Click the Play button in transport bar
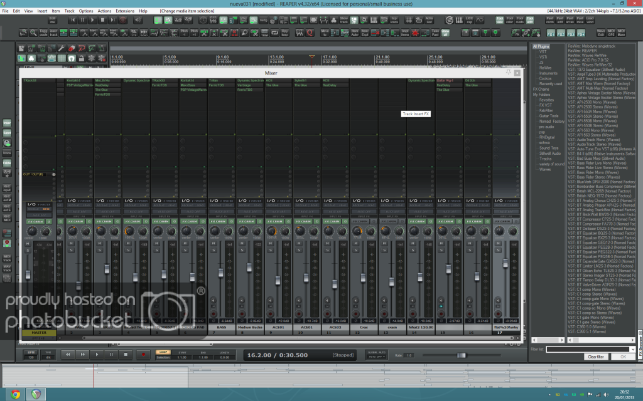 [x=97, y=355]
